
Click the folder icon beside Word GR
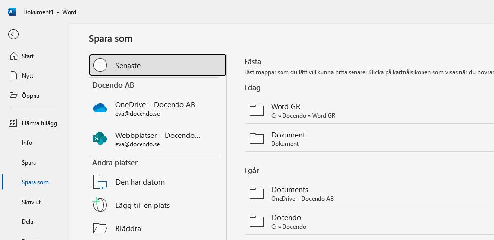tap(257, 110)
